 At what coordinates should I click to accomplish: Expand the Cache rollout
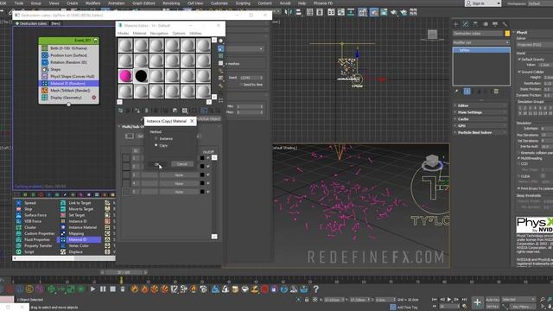pyautogui.click(x=481, y=119)
